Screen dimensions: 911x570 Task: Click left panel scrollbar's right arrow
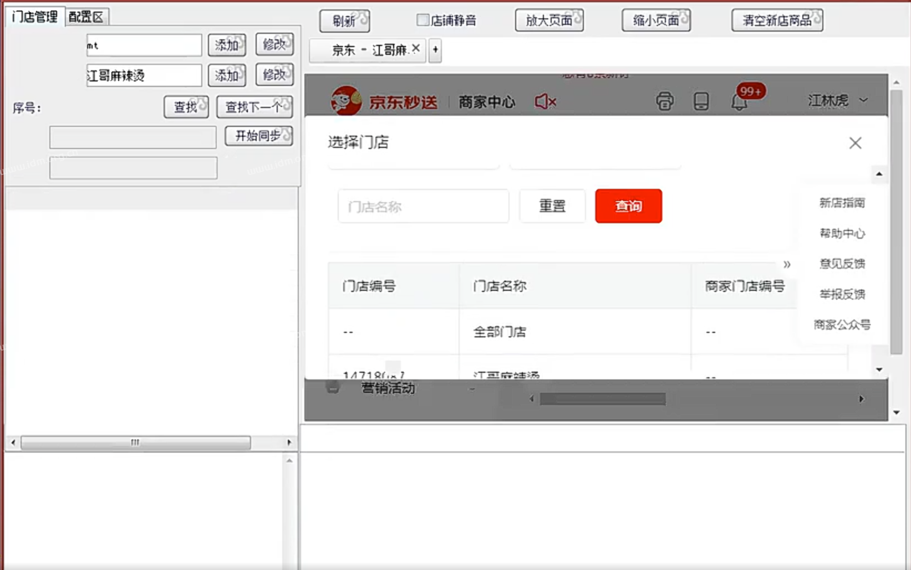click(289, 443)
